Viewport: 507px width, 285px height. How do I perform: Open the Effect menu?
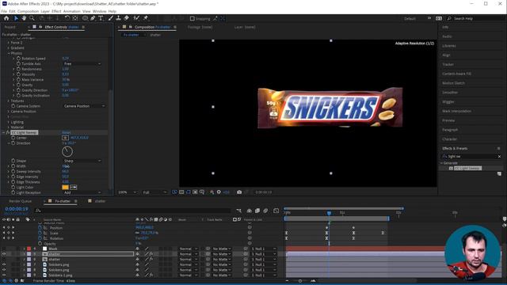coord(56,11)
